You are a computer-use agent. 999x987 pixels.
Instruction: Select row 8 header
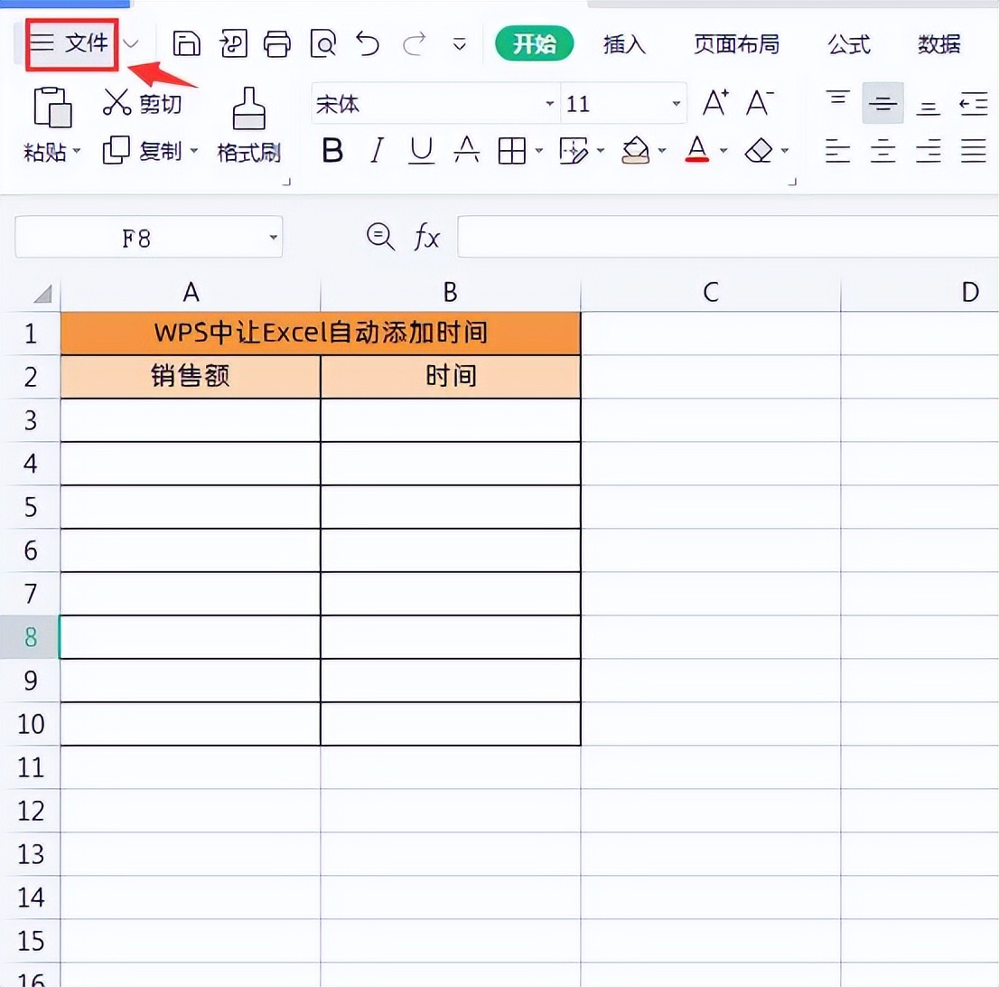tap(30, 637)
